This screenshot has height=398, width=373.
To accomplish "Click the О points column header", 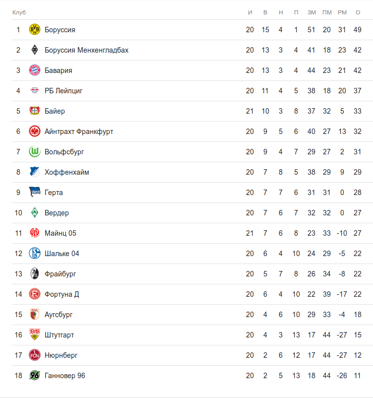I will click(x=358, y=12).
